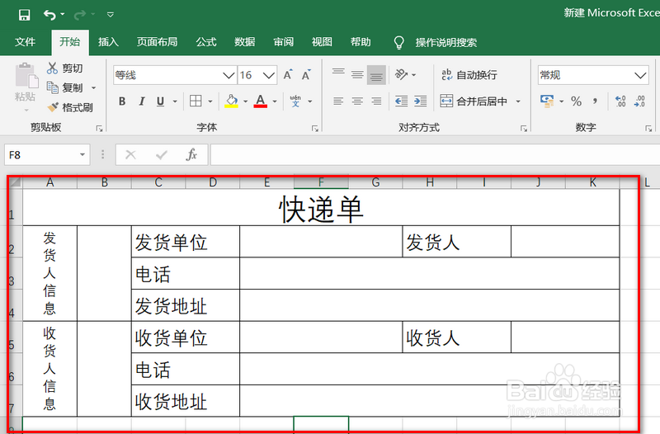
Task: Click the increase decimal icon
Action: coord(620,101)
